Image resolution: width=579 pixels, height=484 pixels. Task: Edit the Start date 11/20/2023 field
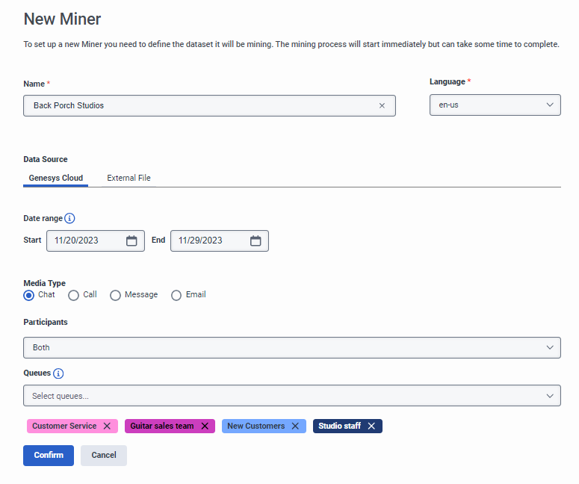(x=96, y=241)
